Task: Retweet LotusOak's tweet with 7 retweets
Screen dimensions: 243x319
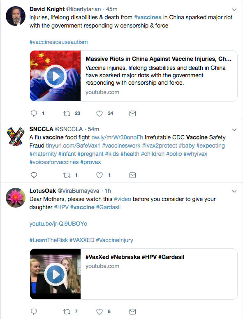Action: coord(67,312)
